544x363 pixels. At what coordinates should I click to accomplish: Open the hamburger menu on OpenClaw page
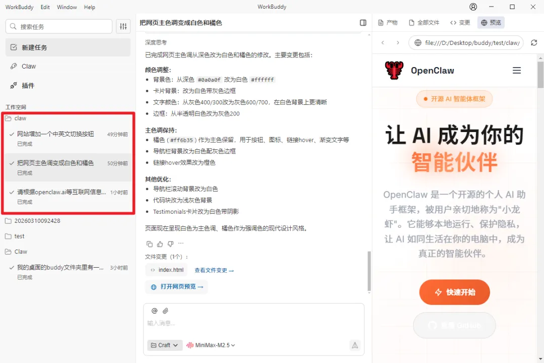click(516, 71)
